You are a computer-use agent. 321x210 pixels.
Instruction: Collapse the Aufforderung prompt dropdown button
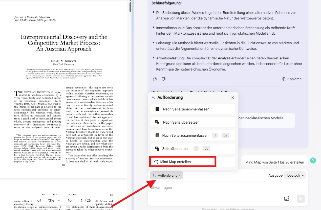coord(167,175)
